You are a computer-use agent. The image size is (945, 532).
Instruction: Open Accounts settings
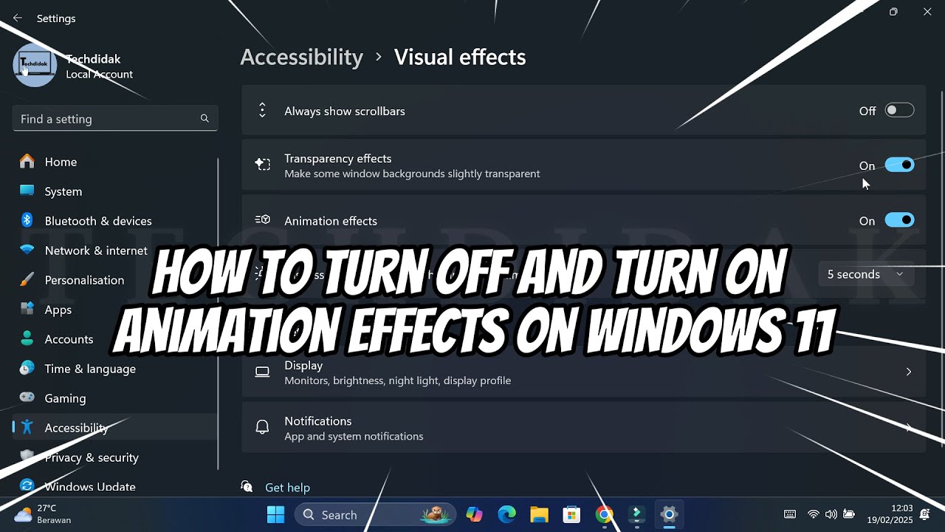[x=115, y=338]
